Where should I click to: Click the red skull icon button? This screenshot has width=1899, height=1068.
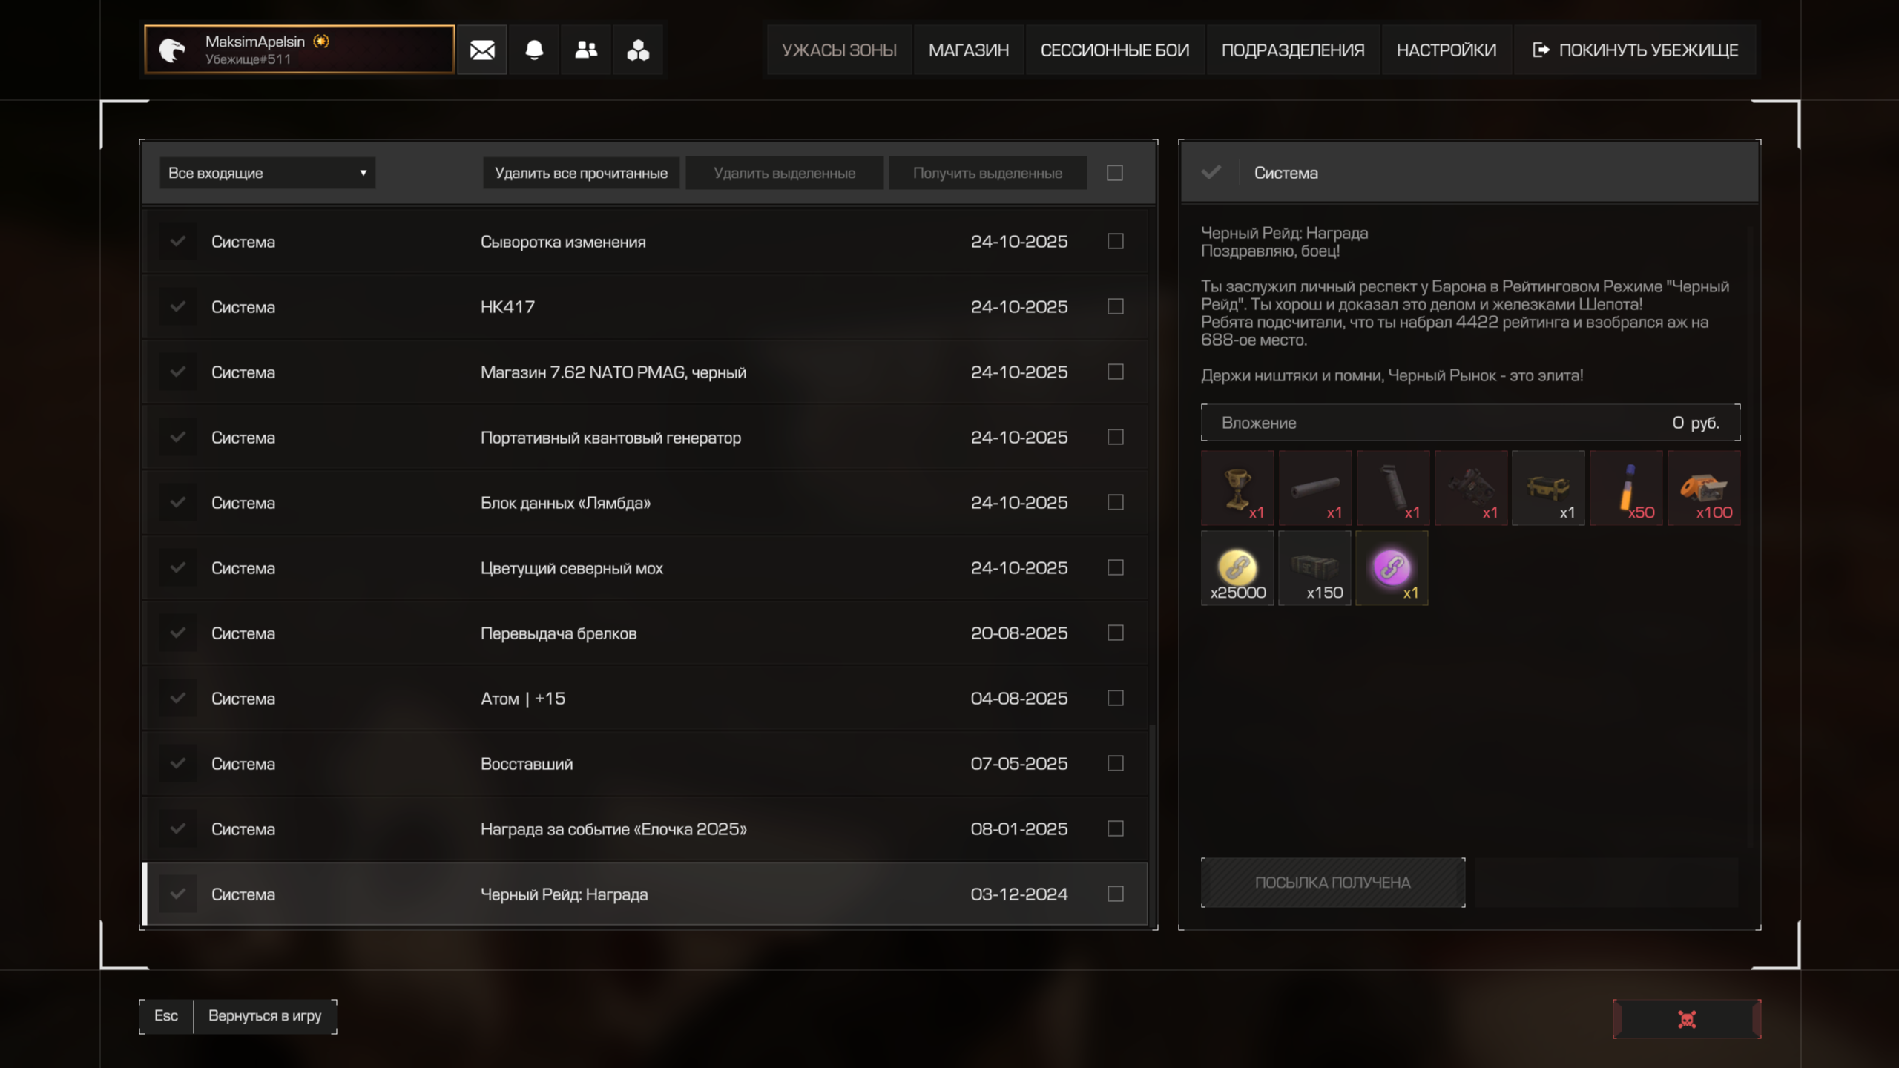[1686, 1019]
